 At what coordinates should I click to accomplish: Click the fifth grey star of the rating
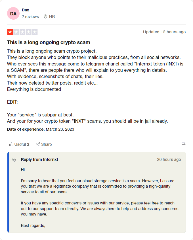(35, 32)
